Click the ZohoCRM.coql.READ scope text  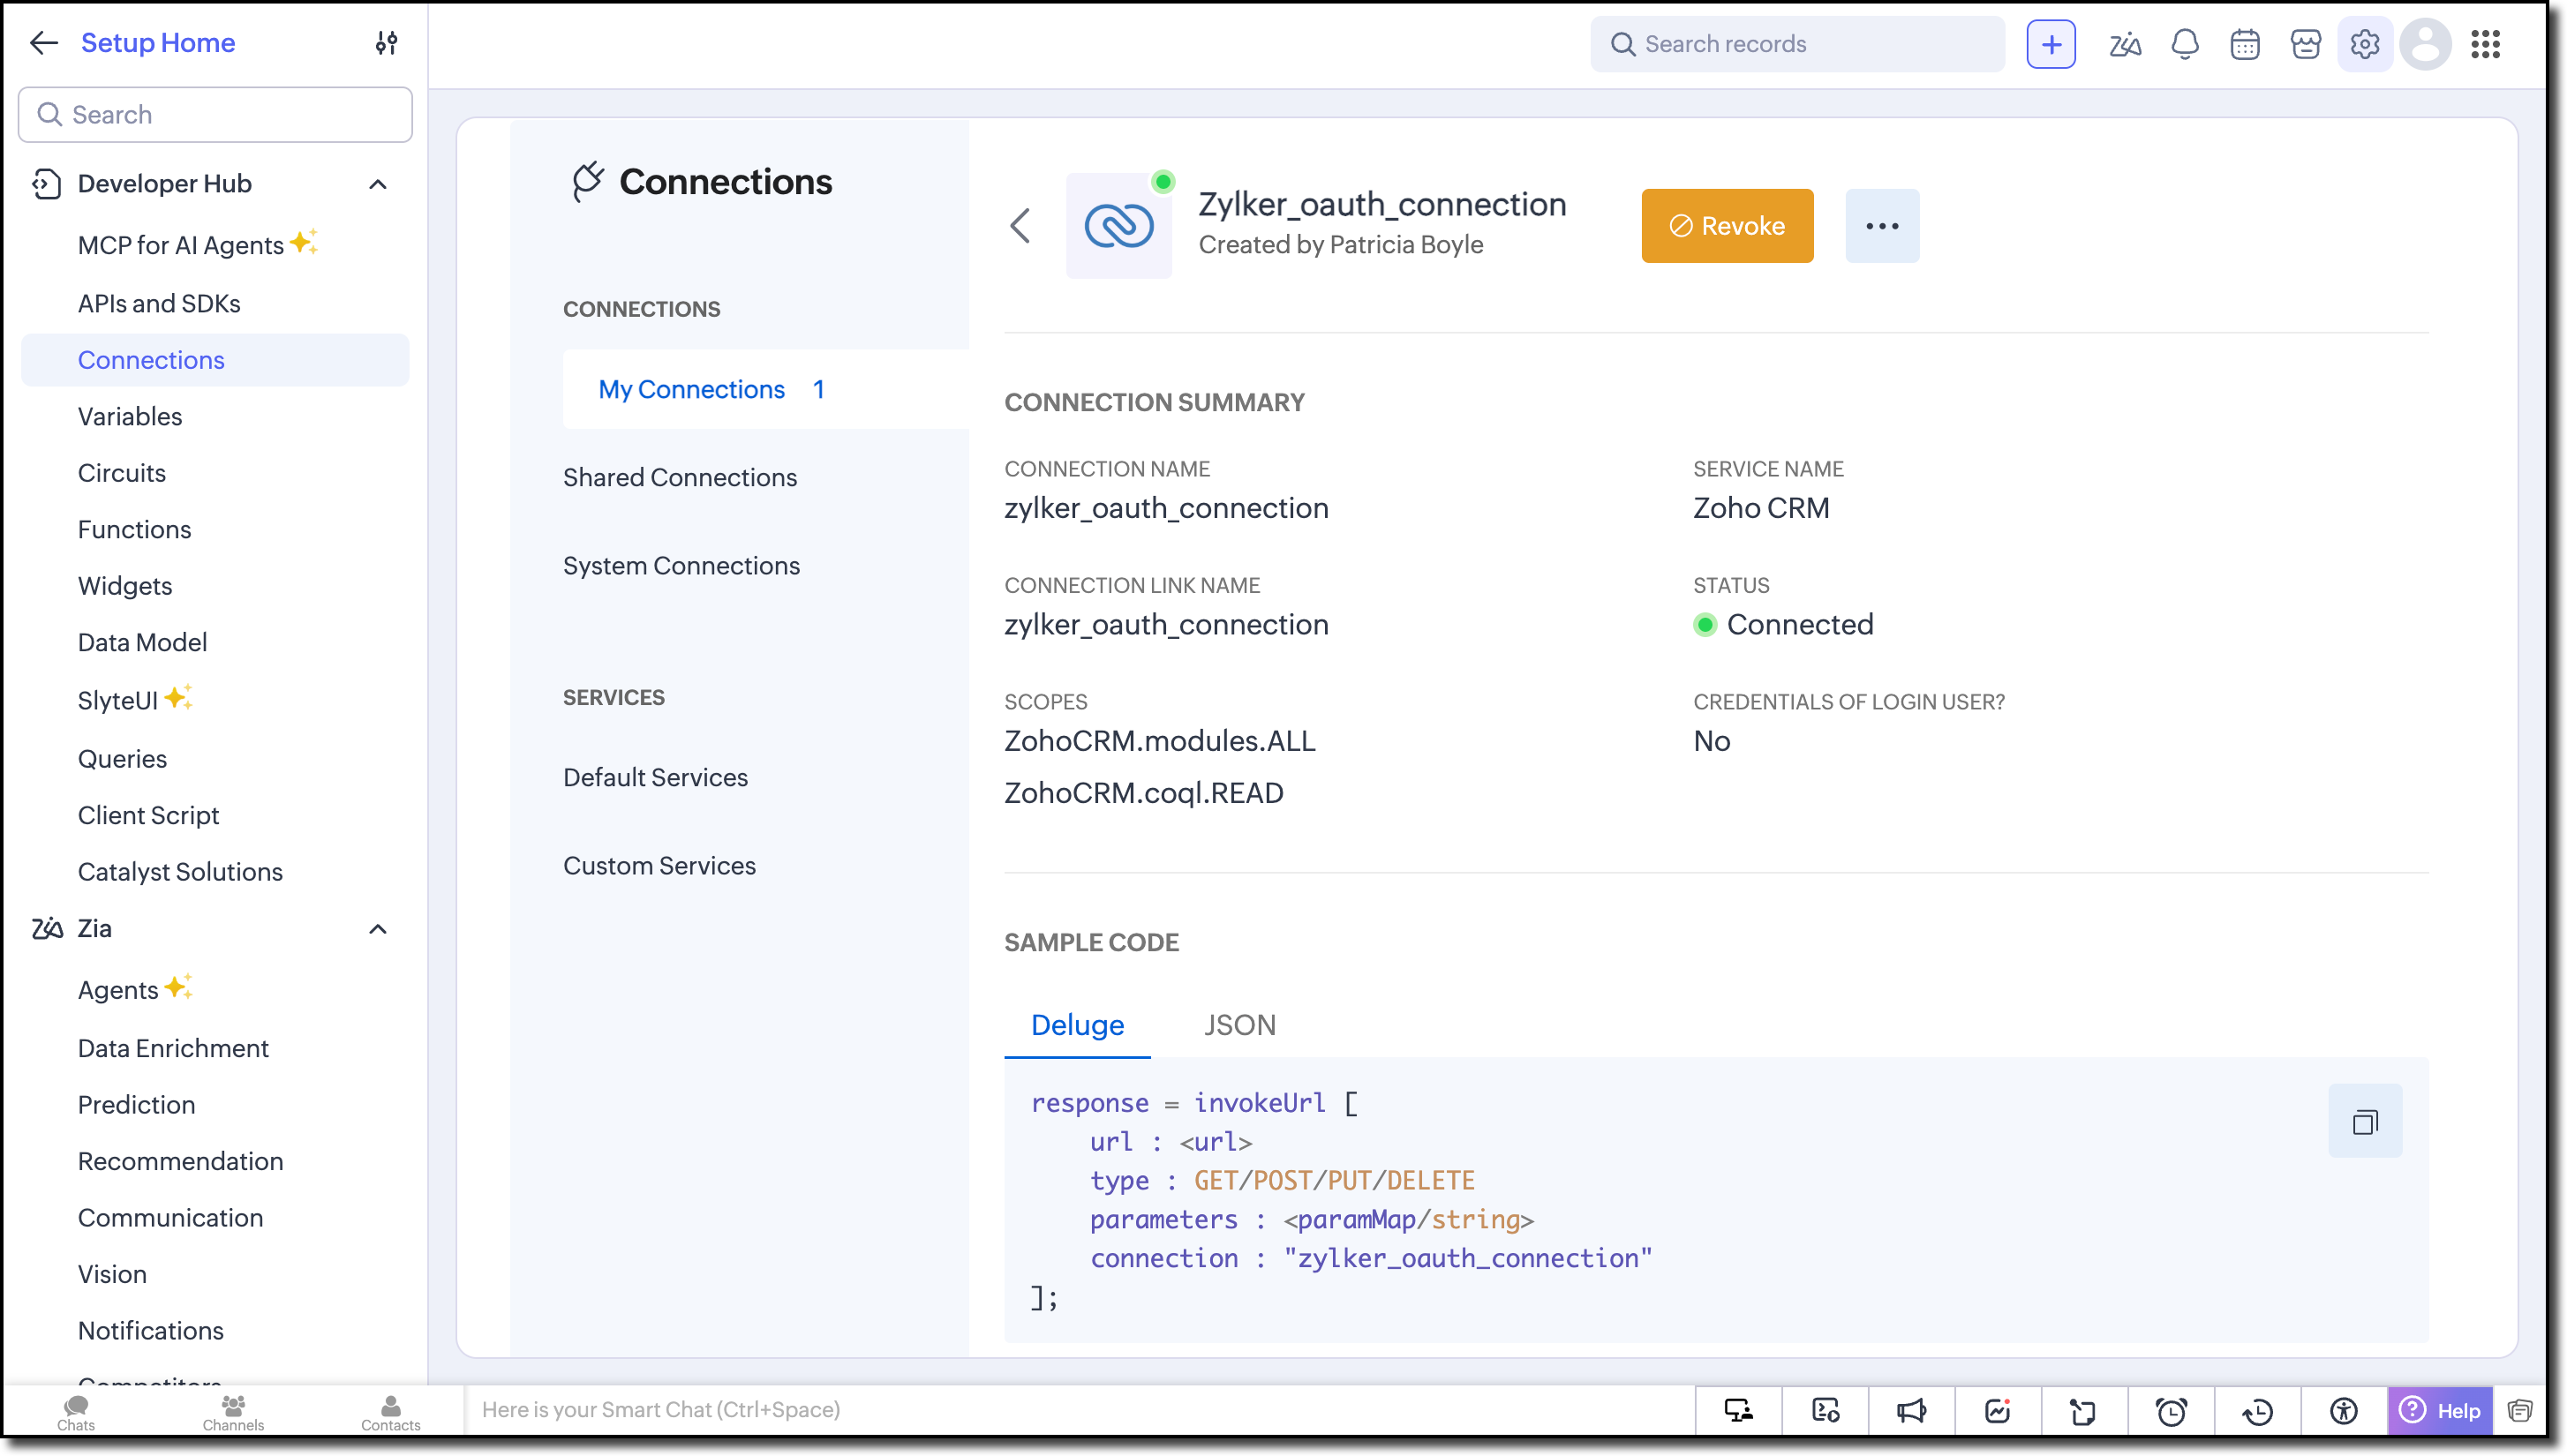click(1143, 793)
